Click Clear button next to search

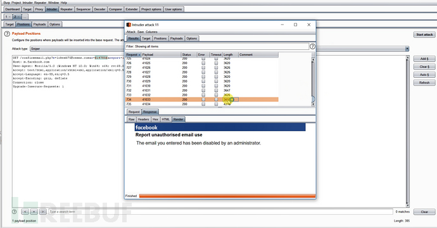coord(424,212)
